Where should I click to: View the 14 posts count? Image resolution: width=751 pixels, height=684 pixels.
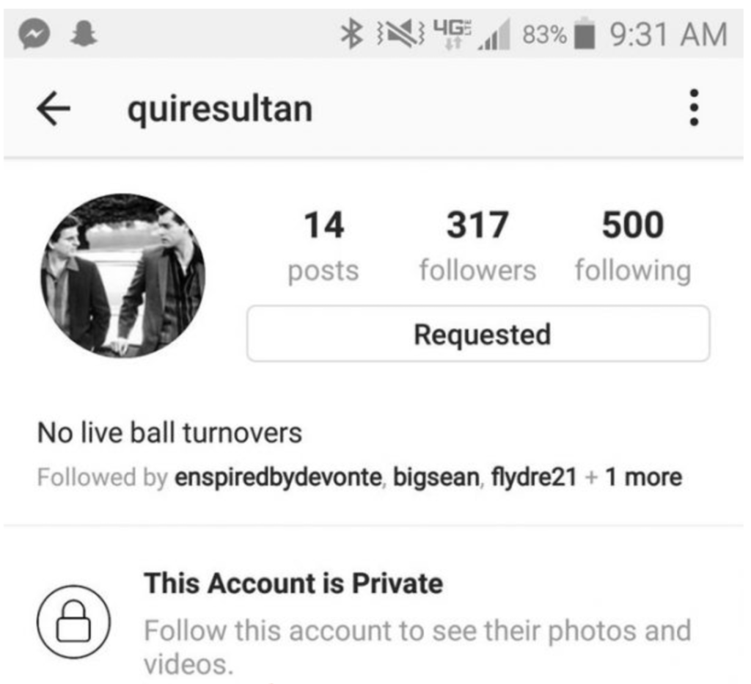click(323, 246)
